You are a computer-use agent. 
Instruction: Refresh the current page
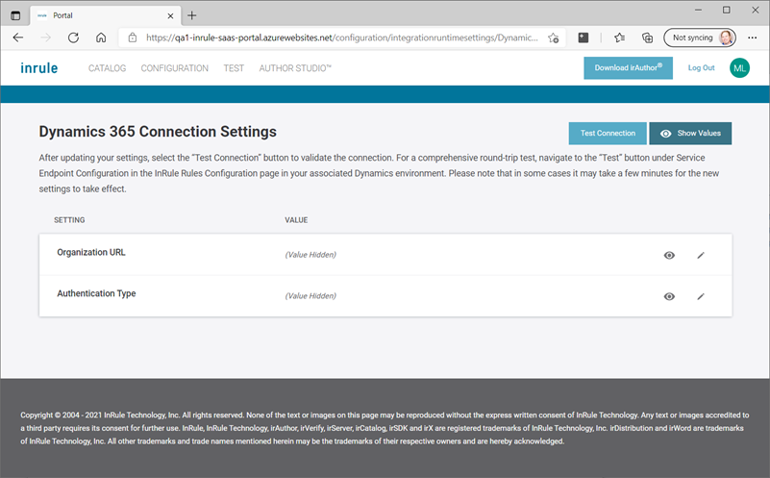pyautogui.click(x=73, y=38)
